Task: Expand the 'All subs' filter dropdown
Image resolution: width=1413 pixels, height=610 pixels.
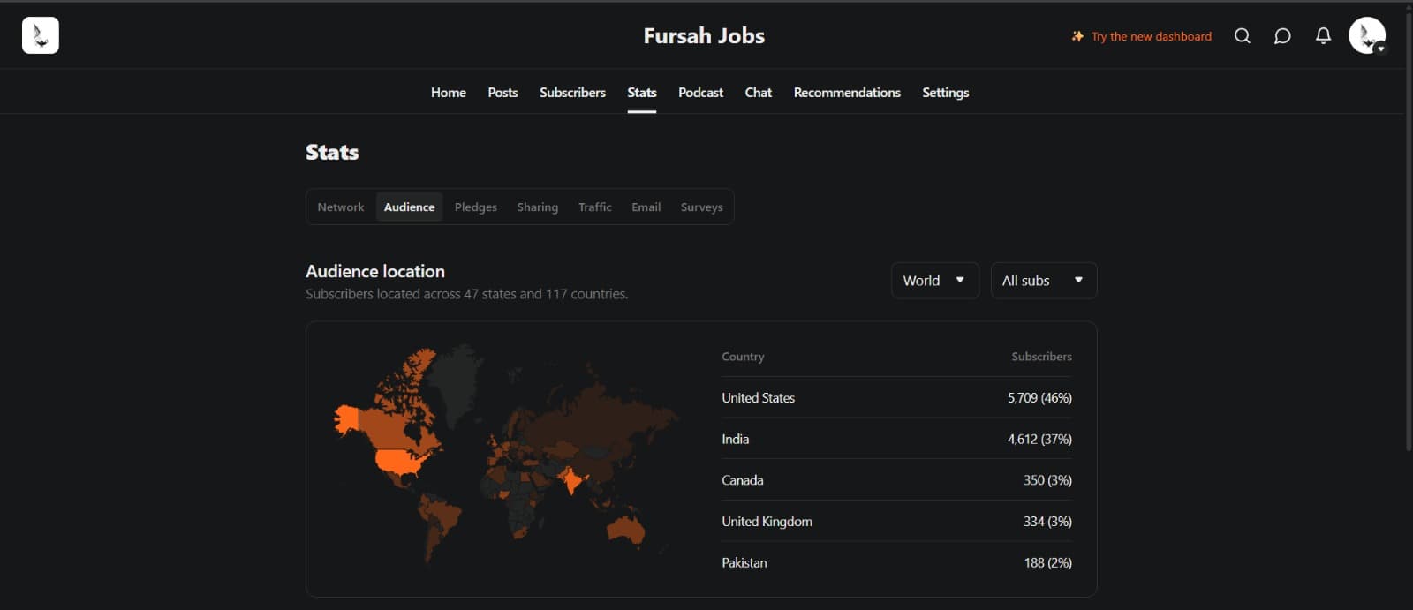Action: coord(1043,280)
